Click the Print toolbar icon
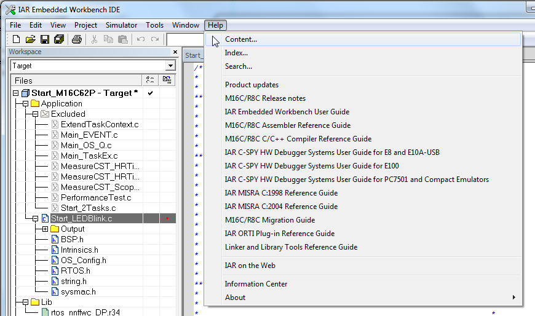 (x=77, y=39)
